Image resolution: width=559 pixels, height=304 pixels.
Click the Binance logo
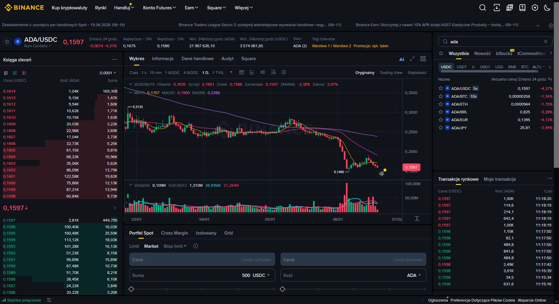coord(24,8)
